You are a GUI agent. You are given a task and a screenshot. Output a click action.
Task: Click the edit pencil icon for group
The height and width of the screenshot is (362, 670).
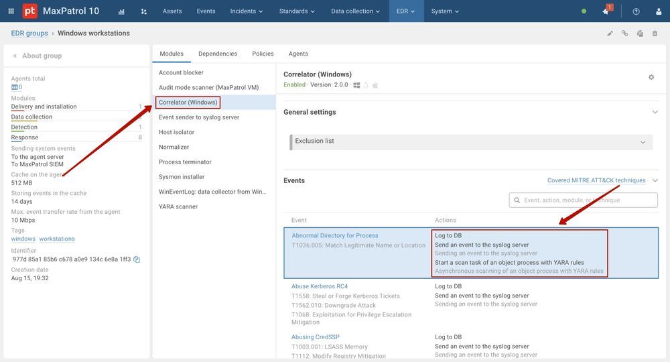[610, 34]
